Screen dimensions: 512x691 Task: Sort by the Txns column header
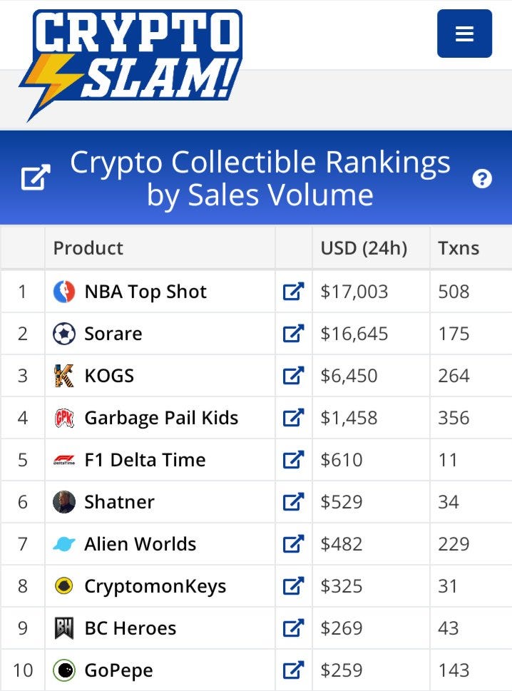(x=459, y=248)
